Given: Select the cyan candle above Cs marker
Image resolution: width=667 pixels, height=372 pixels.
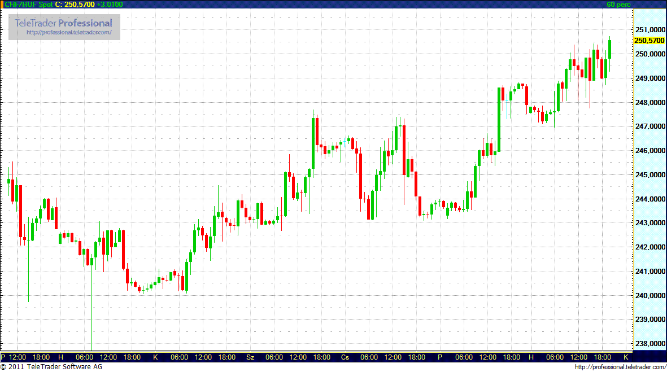Looking at the screenshot, I should [x=345, y=140].
